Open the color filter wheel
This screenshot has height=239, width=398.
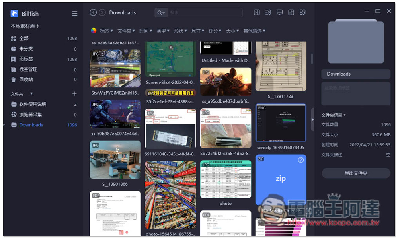(94, 31)
